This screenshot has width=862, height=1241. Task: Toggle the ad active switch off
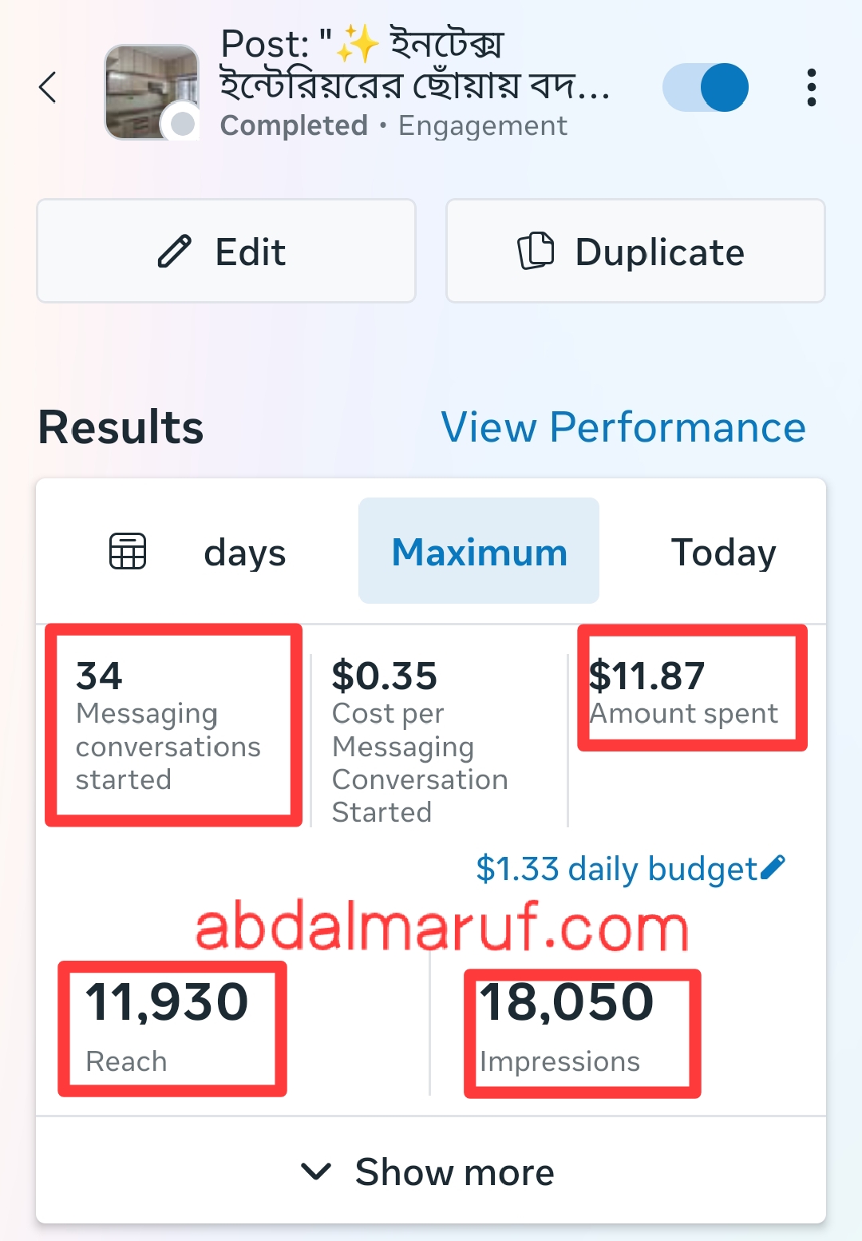click(706, 87)
